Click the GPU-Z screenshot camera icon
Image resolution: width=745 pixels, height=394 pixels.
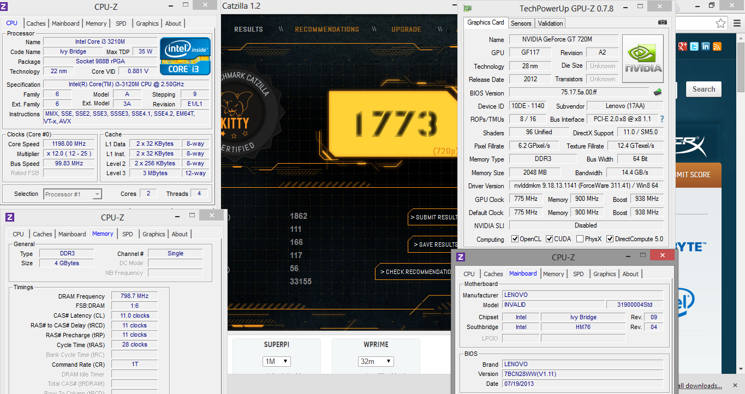(x=662, y=22)
